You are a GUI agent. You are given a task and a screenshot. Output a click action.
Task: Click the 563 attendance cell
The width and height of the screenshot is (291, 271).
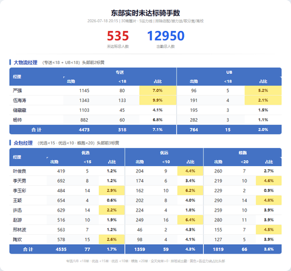coord(61,230)
